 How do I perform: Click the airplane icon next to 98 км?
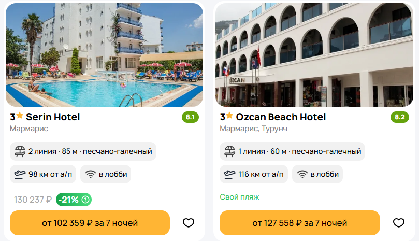(20, 174)
